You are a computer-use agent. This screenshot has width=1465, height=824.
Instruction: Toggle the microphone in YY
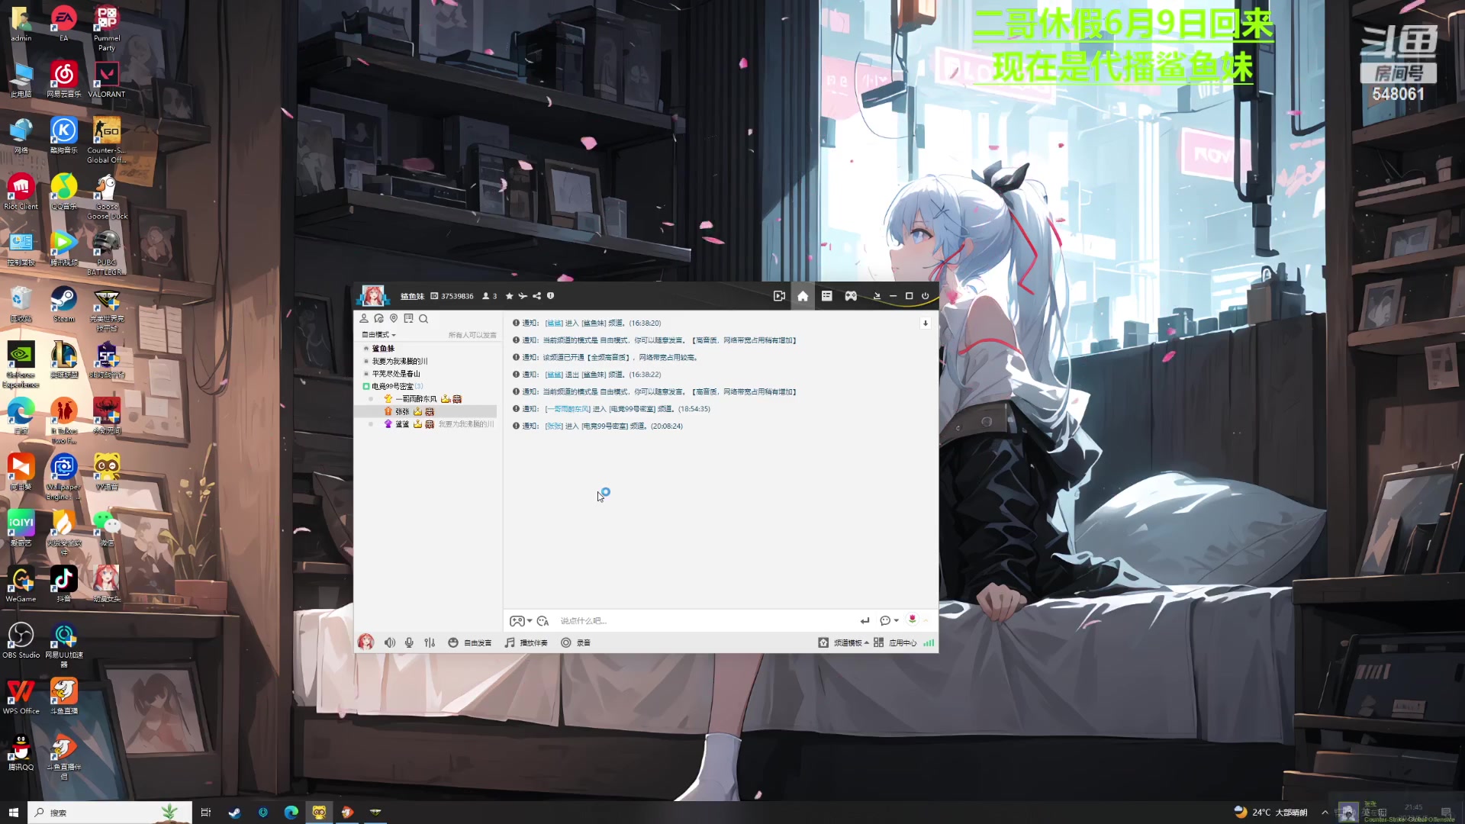409,643
